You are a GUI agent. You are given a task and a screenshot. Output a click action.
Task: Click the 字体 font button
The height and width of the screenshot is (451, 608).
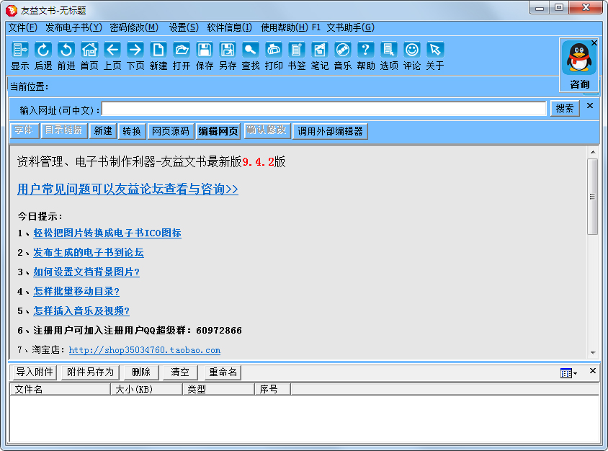[24, 130]
